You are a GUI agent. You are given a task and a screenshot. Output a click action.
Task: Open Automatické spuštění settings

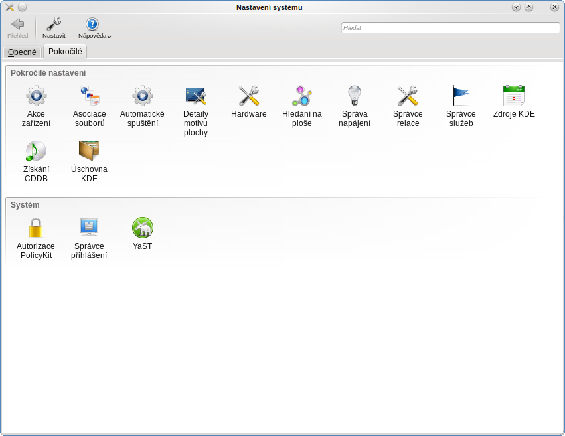click(142, 106)
